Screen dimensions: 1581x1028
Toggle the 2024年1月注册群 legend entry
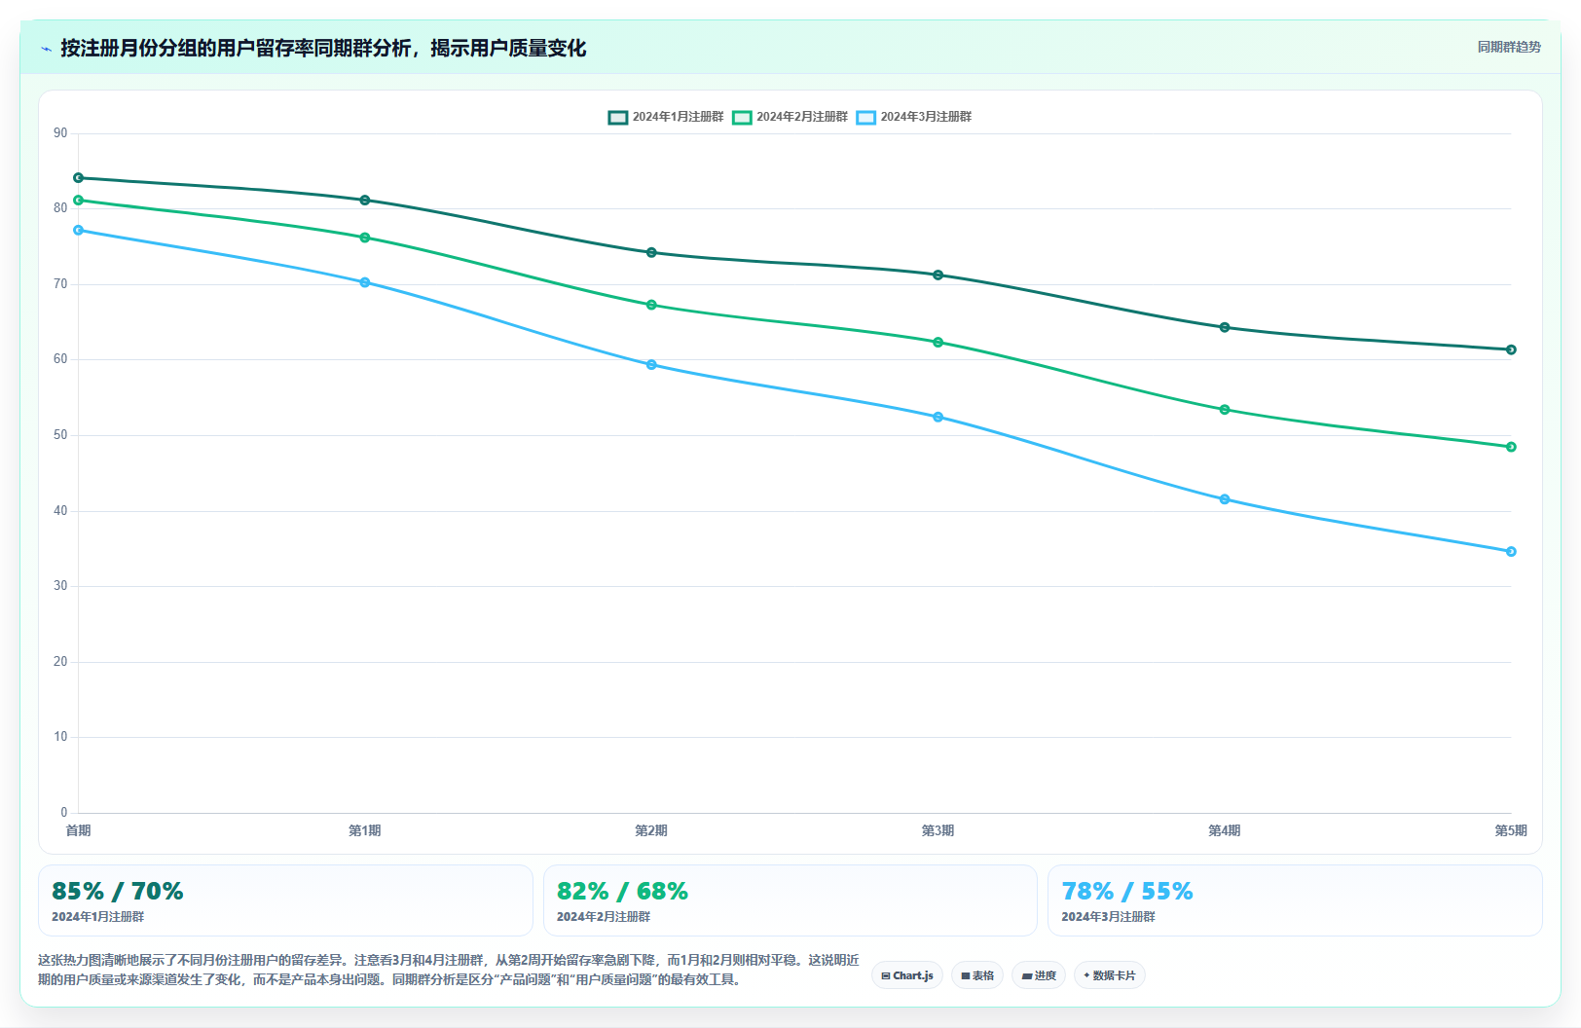click(x=666, y=117)
